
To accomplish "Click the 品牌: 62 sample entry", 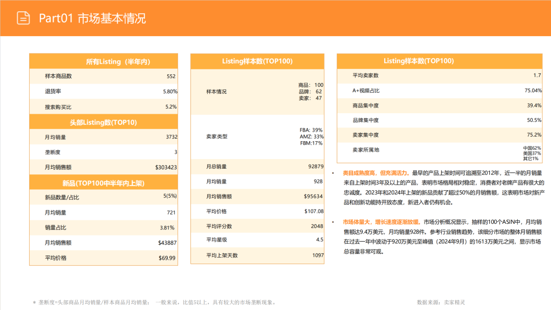I will pos(310,91).
